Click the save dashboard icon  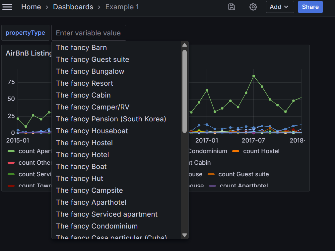tap(232, 7)
